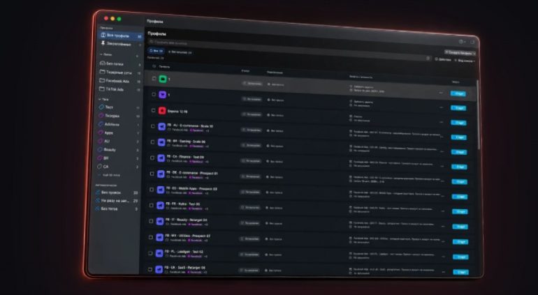Click the Создать профиль button
The height and width of the screenshot is (295, 538).
[460, 53]
